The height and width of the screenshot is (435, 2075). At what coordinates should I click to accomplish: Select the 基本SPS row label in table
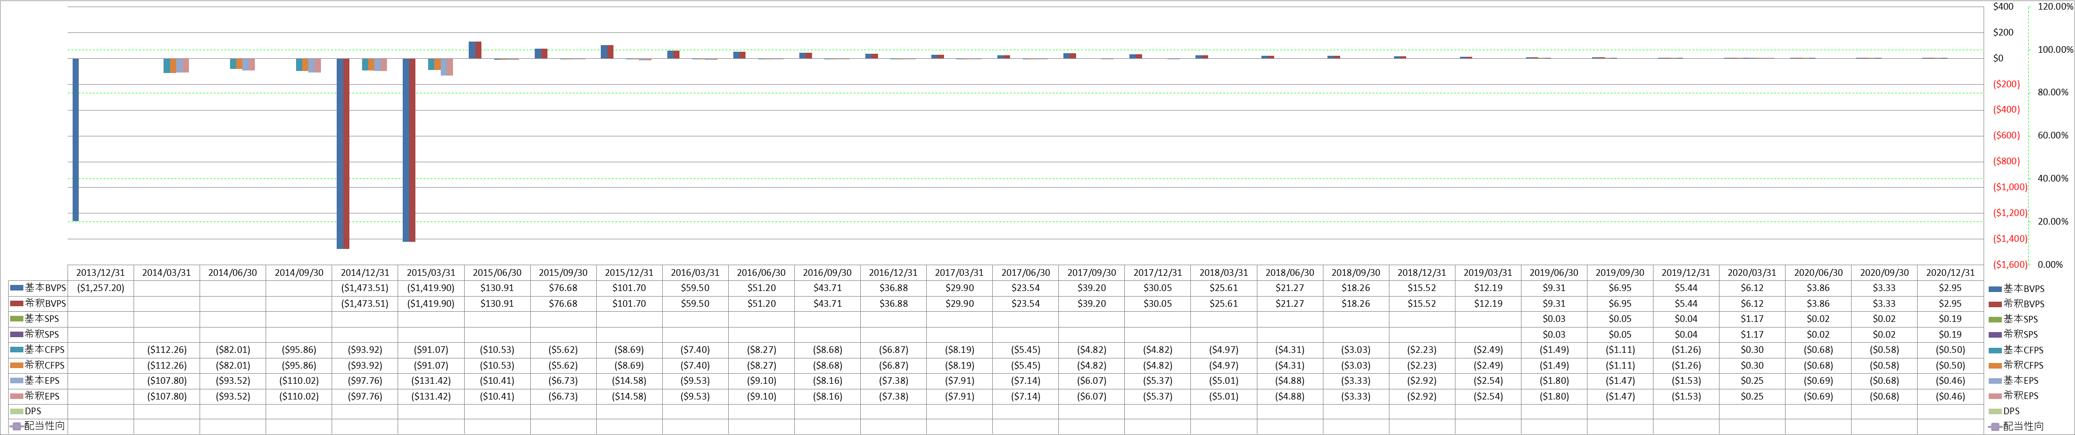pos(42,318)
